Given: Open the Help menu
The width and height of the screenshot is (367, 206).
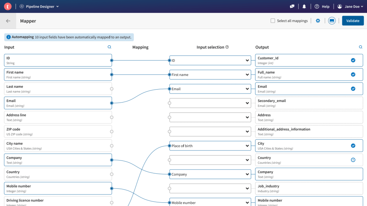Looking at the screenshot, I should pos(322,6).
